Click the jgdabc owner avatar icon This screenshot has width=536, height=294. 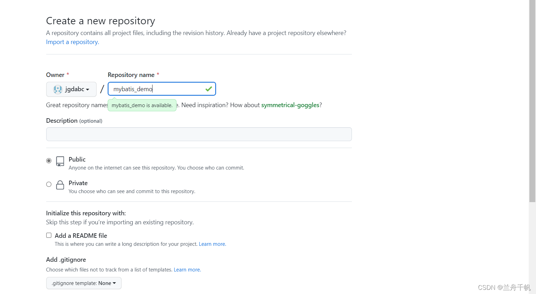point(58,89)
